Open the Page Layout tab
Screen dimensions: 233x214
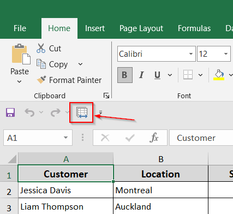pyautogui.click(x=141, y=28)
